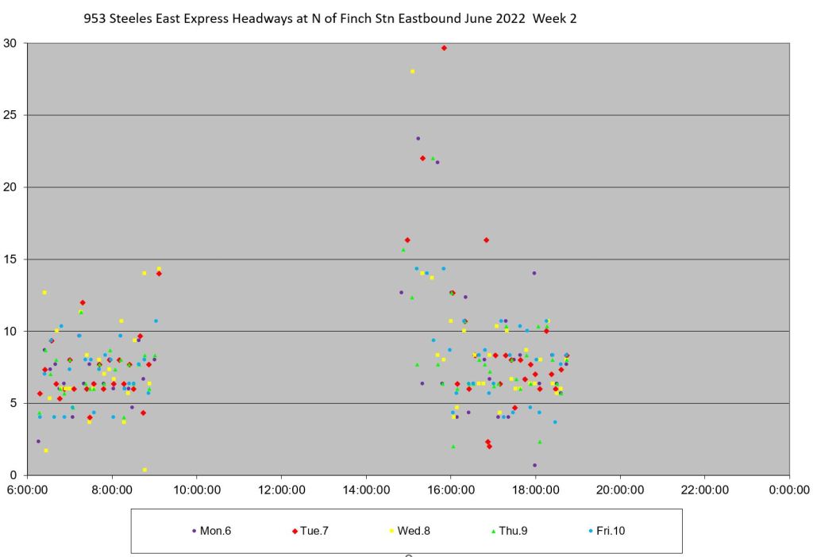Click the Mon.6 purple legend marker
The image size is (813, 557).
pos(195,531)
